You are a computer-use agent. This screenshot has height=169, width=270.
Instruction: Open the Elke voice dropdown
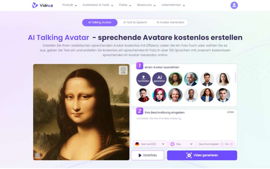coord(182,144)
